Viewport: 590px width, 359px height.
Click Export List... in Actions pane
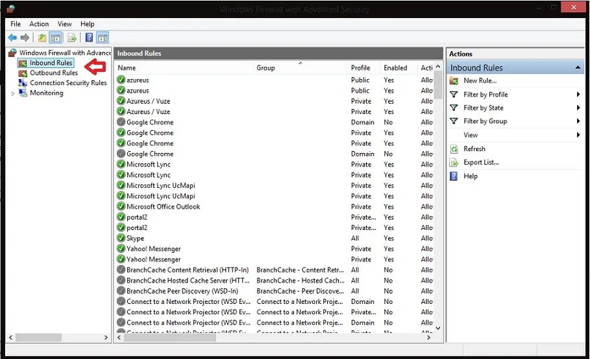pyautogui.click(x=481, y=162)
